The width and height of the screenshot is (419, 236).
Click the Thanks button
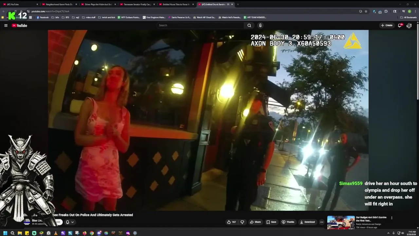[x=288, y=222]
